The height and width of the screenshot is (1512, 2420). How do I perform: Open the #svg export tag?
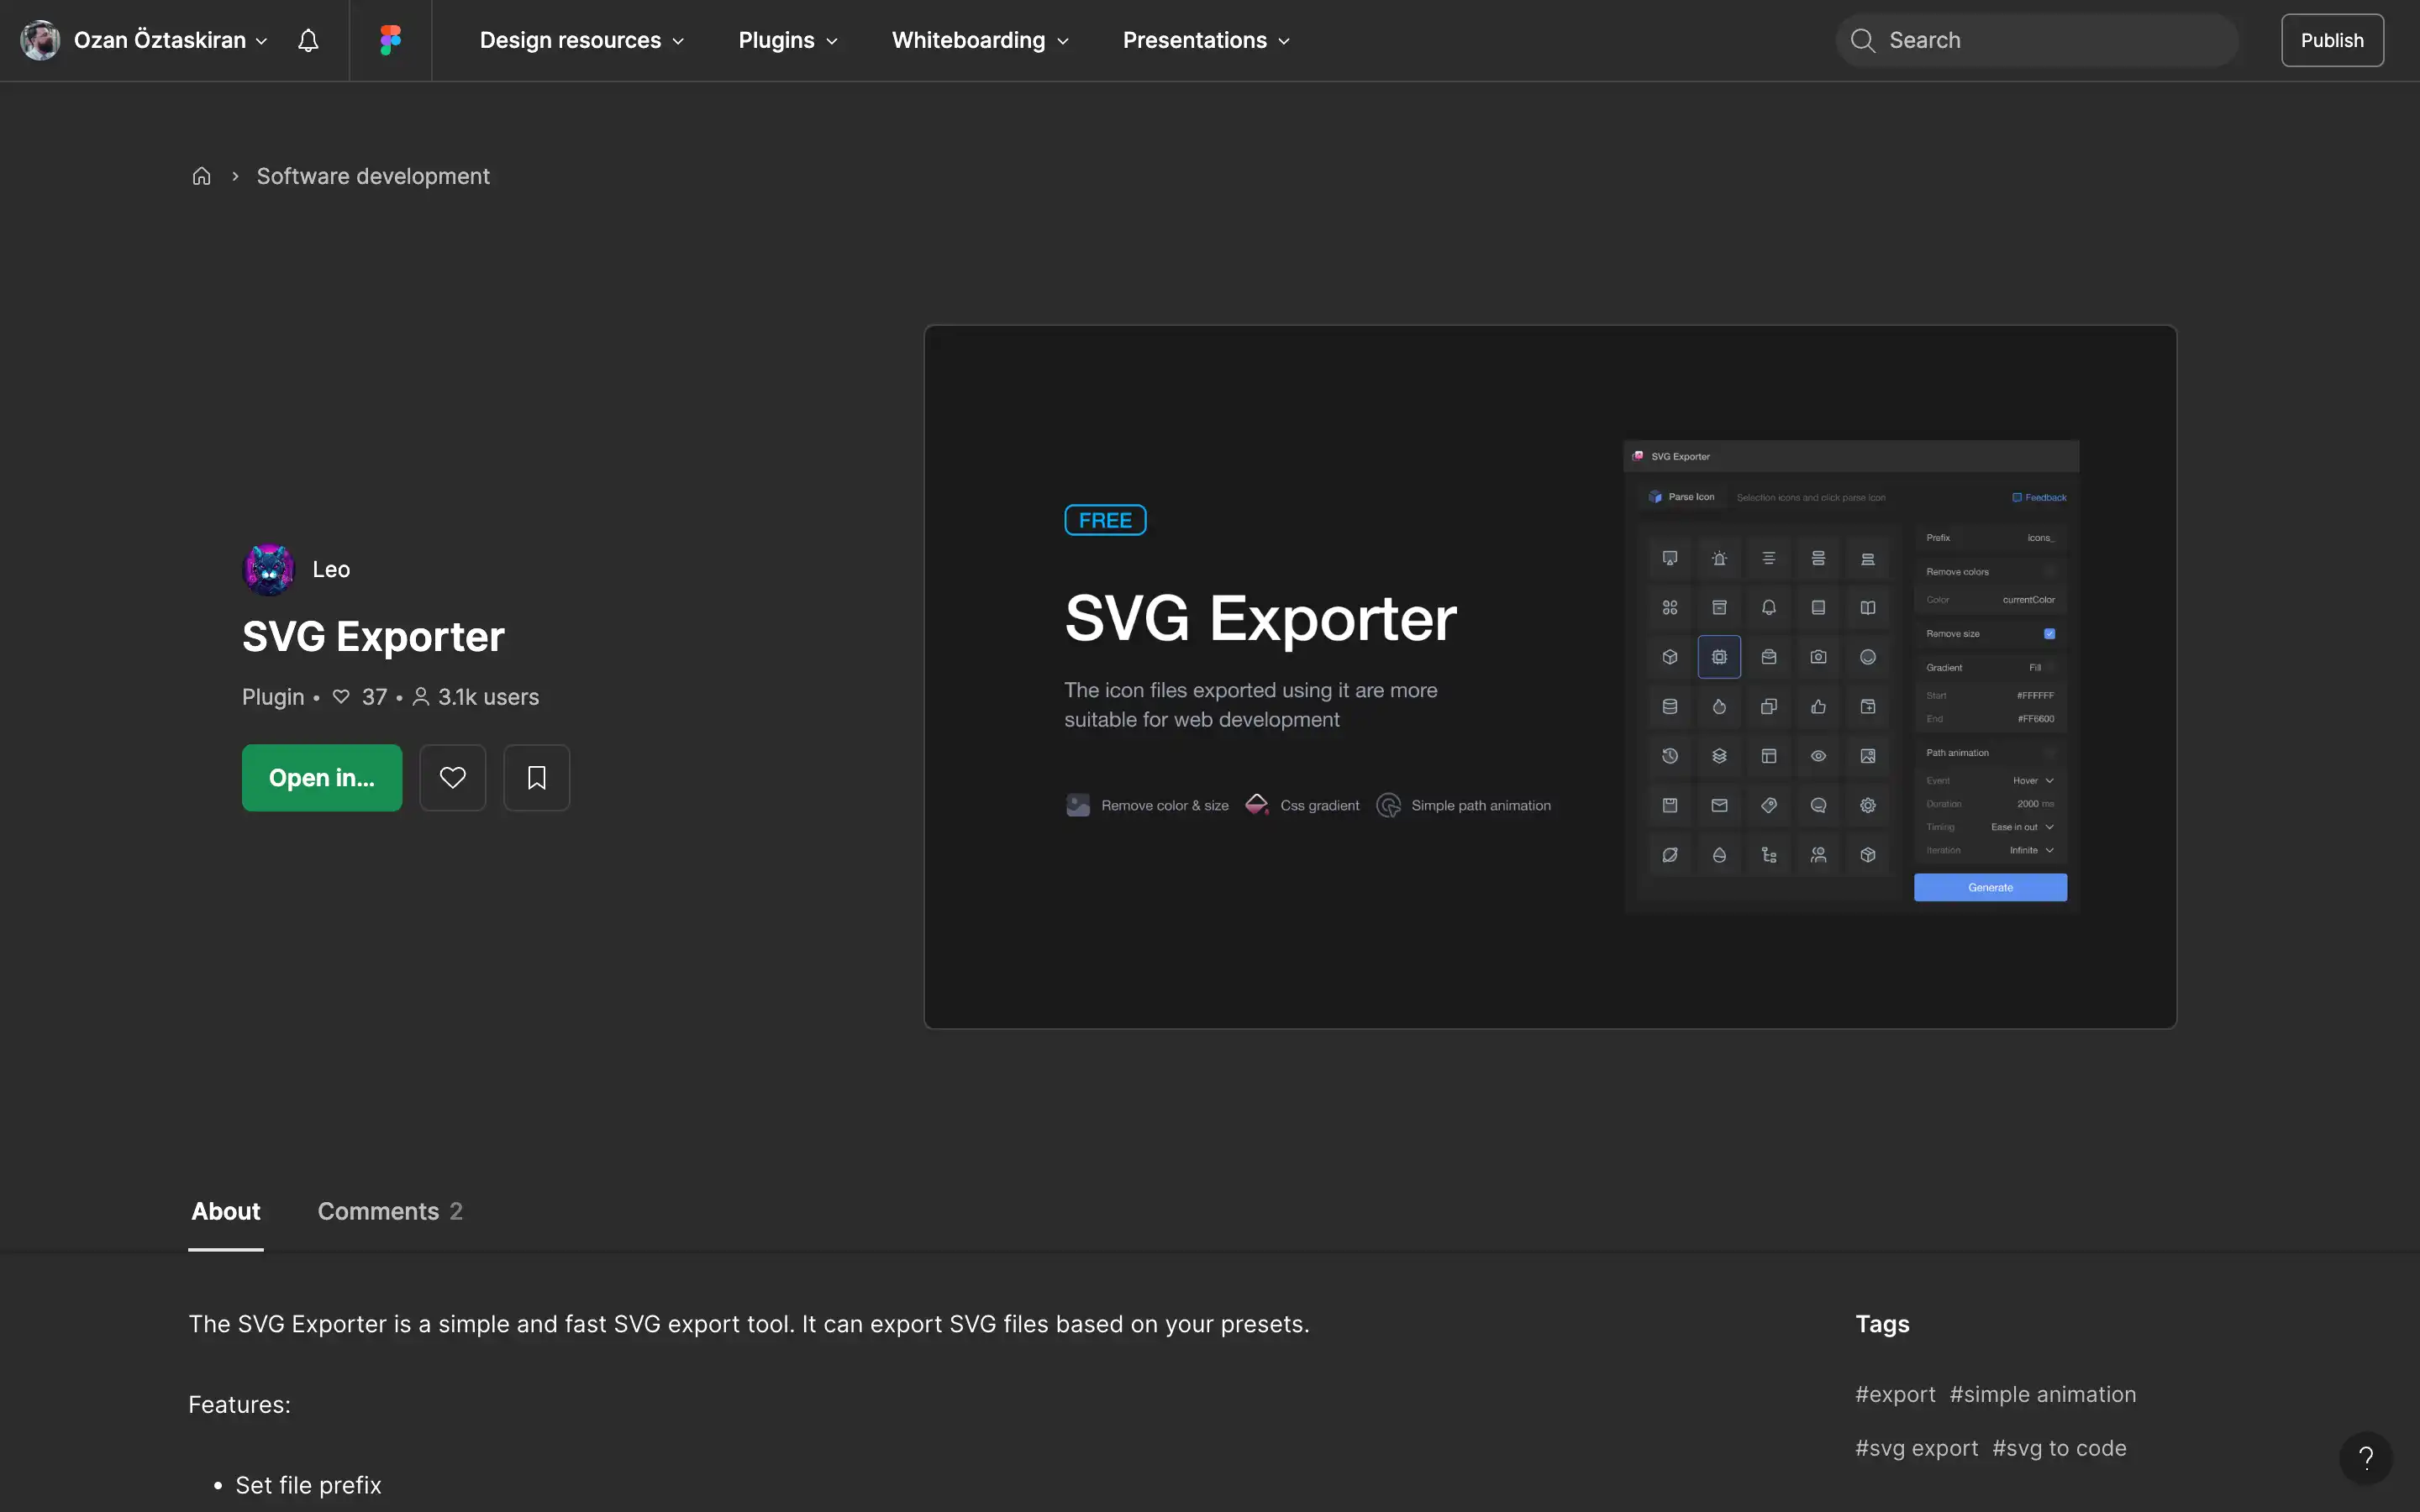click(x=1917, y=1448)
